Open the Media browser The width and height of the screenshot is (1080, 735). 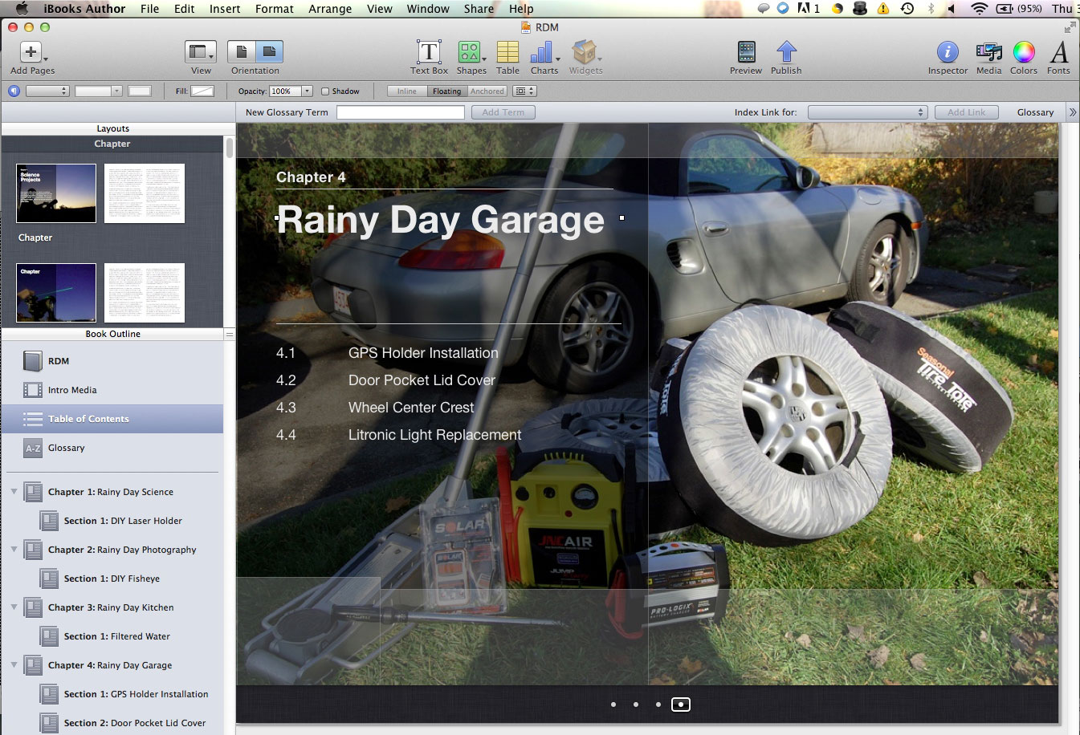(988, 52)
